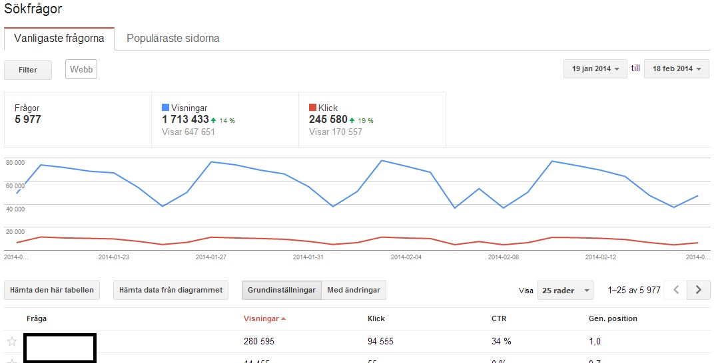
Task: Sort by Klick column header
Action: (376, 318)
